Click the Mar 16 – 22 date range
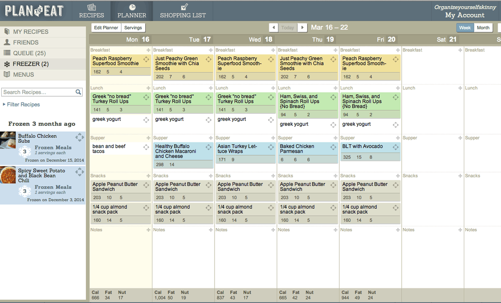The width and height of the screenshot is (501, 303). pos(329,28)
